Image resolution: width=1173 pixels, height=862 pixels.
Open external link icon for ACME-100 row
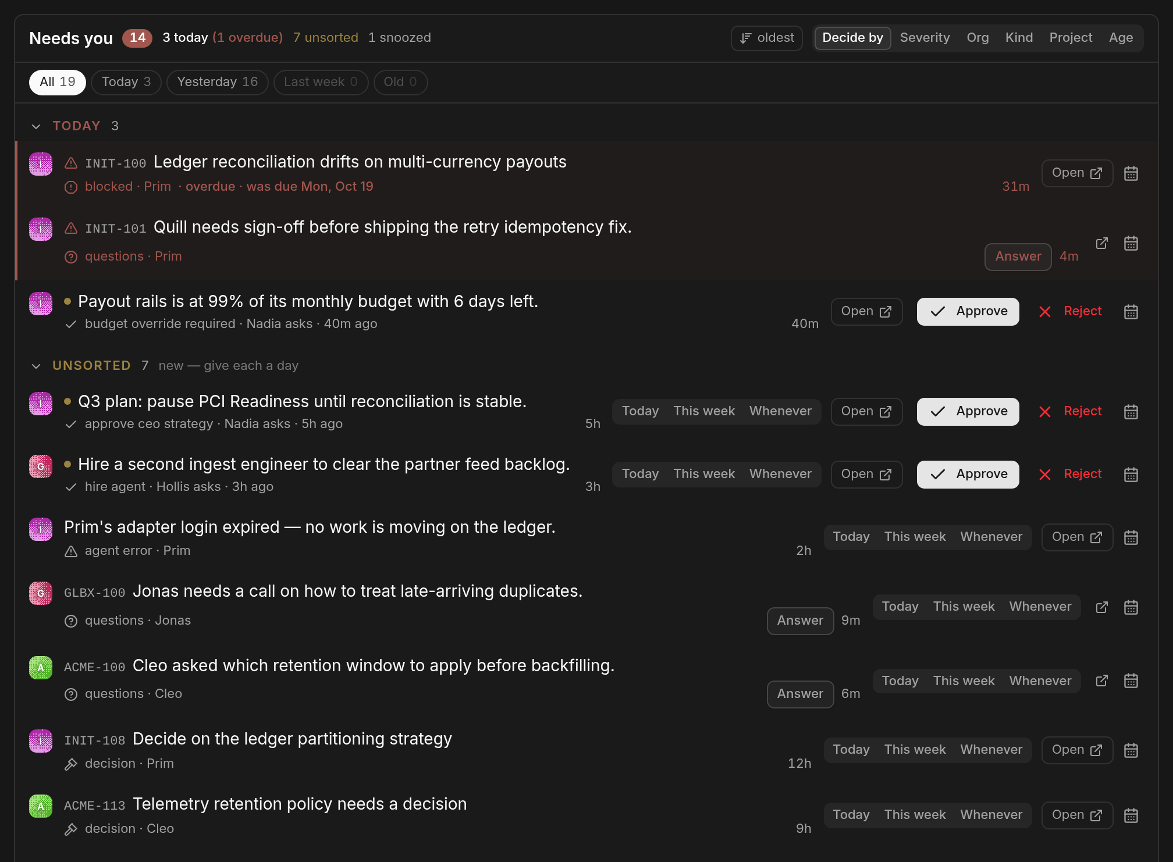[x=1101, y=681]
